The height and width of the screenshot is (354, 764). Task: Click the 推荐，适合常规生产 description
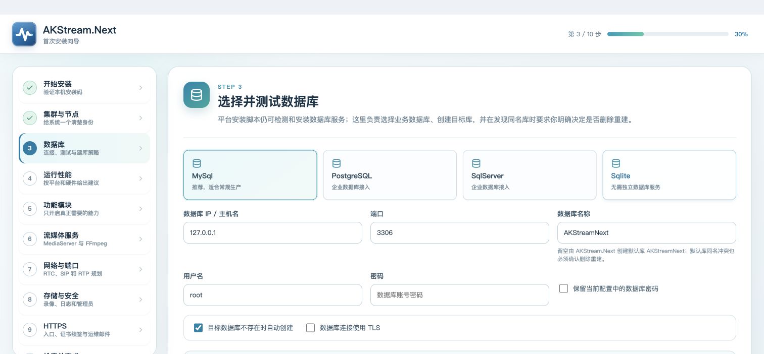coord(217,187)
